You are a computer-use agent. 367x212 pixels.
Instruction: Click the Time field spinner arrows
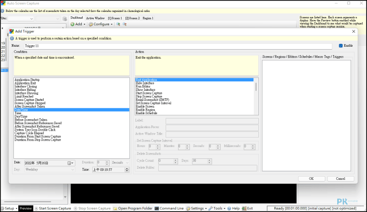[x=127, y=170]
